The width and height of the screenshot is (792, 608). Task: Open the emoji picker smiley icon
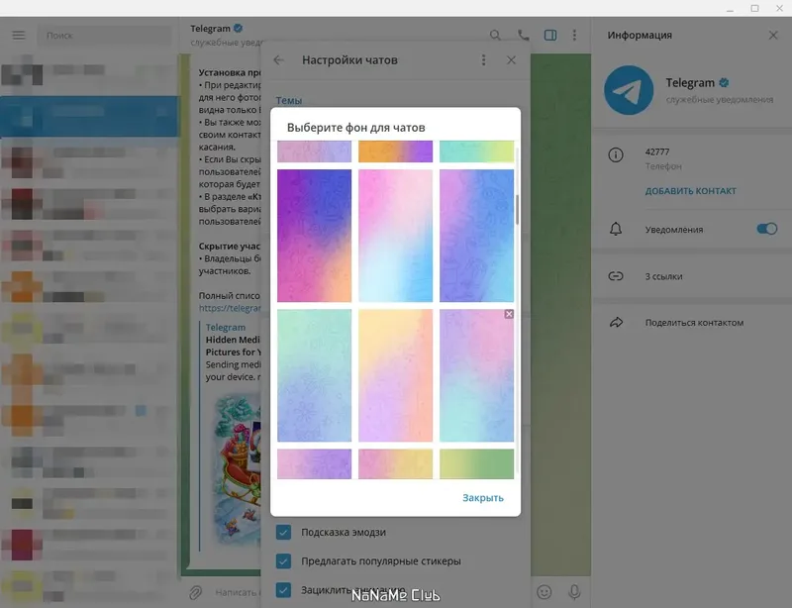tap(544, 592)
